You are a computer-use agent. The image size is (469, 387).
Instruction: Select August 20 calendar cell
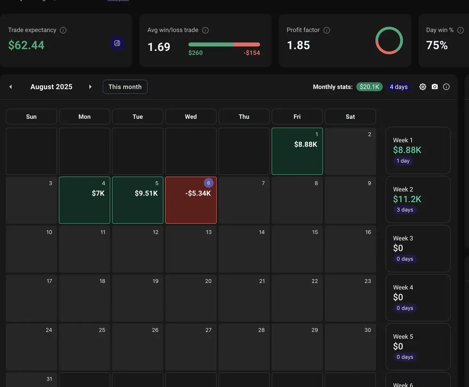pos(191,298)
